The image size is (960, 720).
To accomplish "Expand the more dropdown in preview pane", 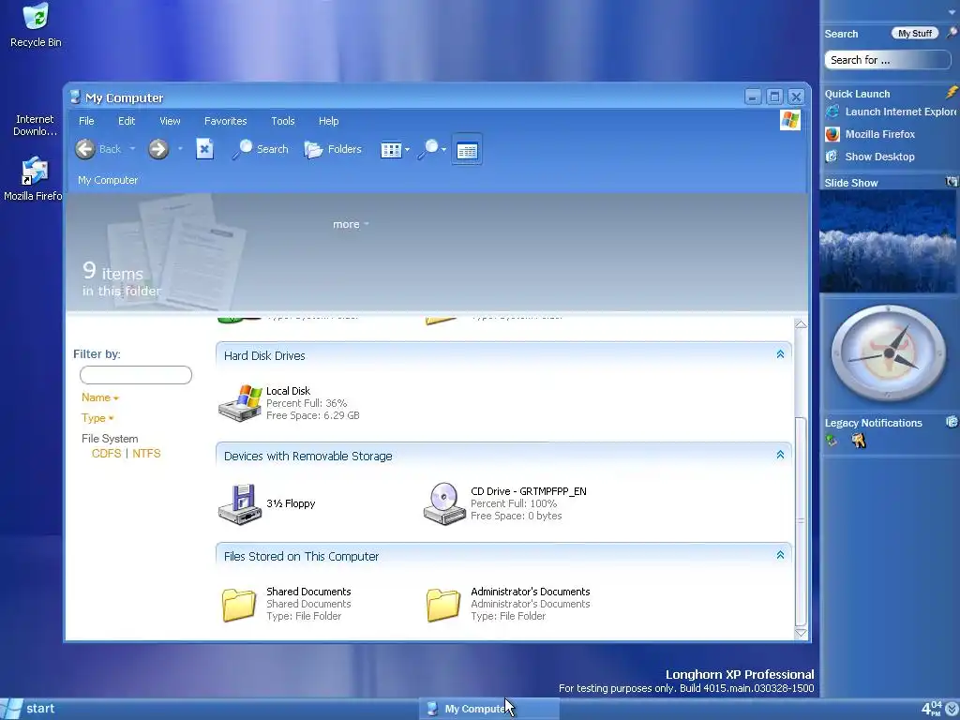I will tap(351, 224).
